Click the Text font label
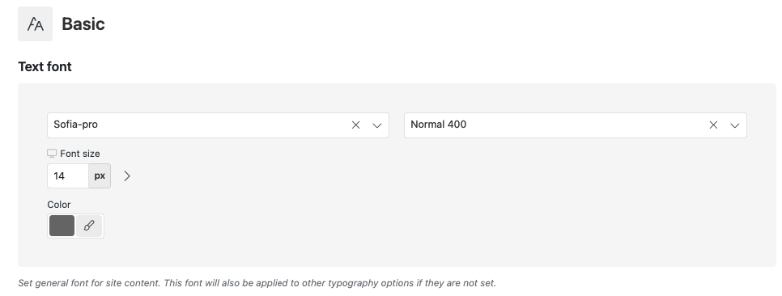 tap(45, 67)
